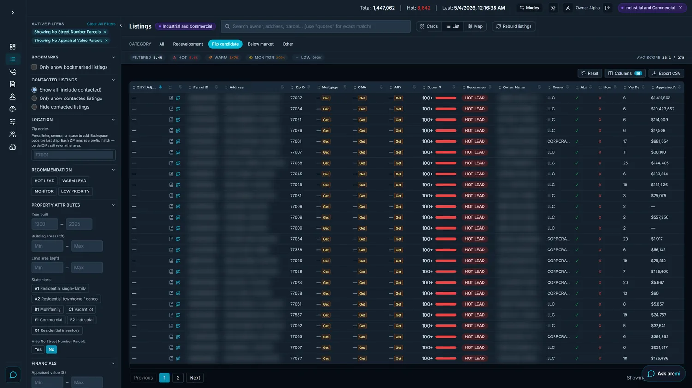
Task: Set Hide No Street Number Parcels to Yes
Action: click(x=38, y=349)
